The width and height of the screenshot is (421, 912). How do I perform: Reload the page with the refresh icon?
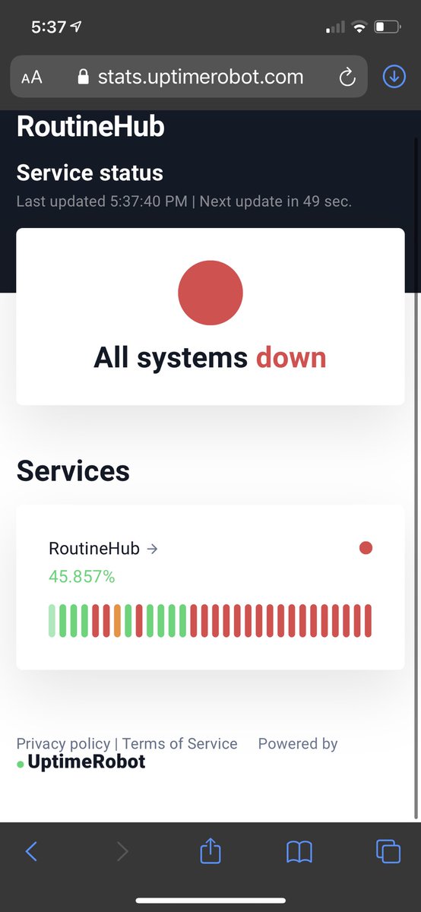click(x=347, y=77)
